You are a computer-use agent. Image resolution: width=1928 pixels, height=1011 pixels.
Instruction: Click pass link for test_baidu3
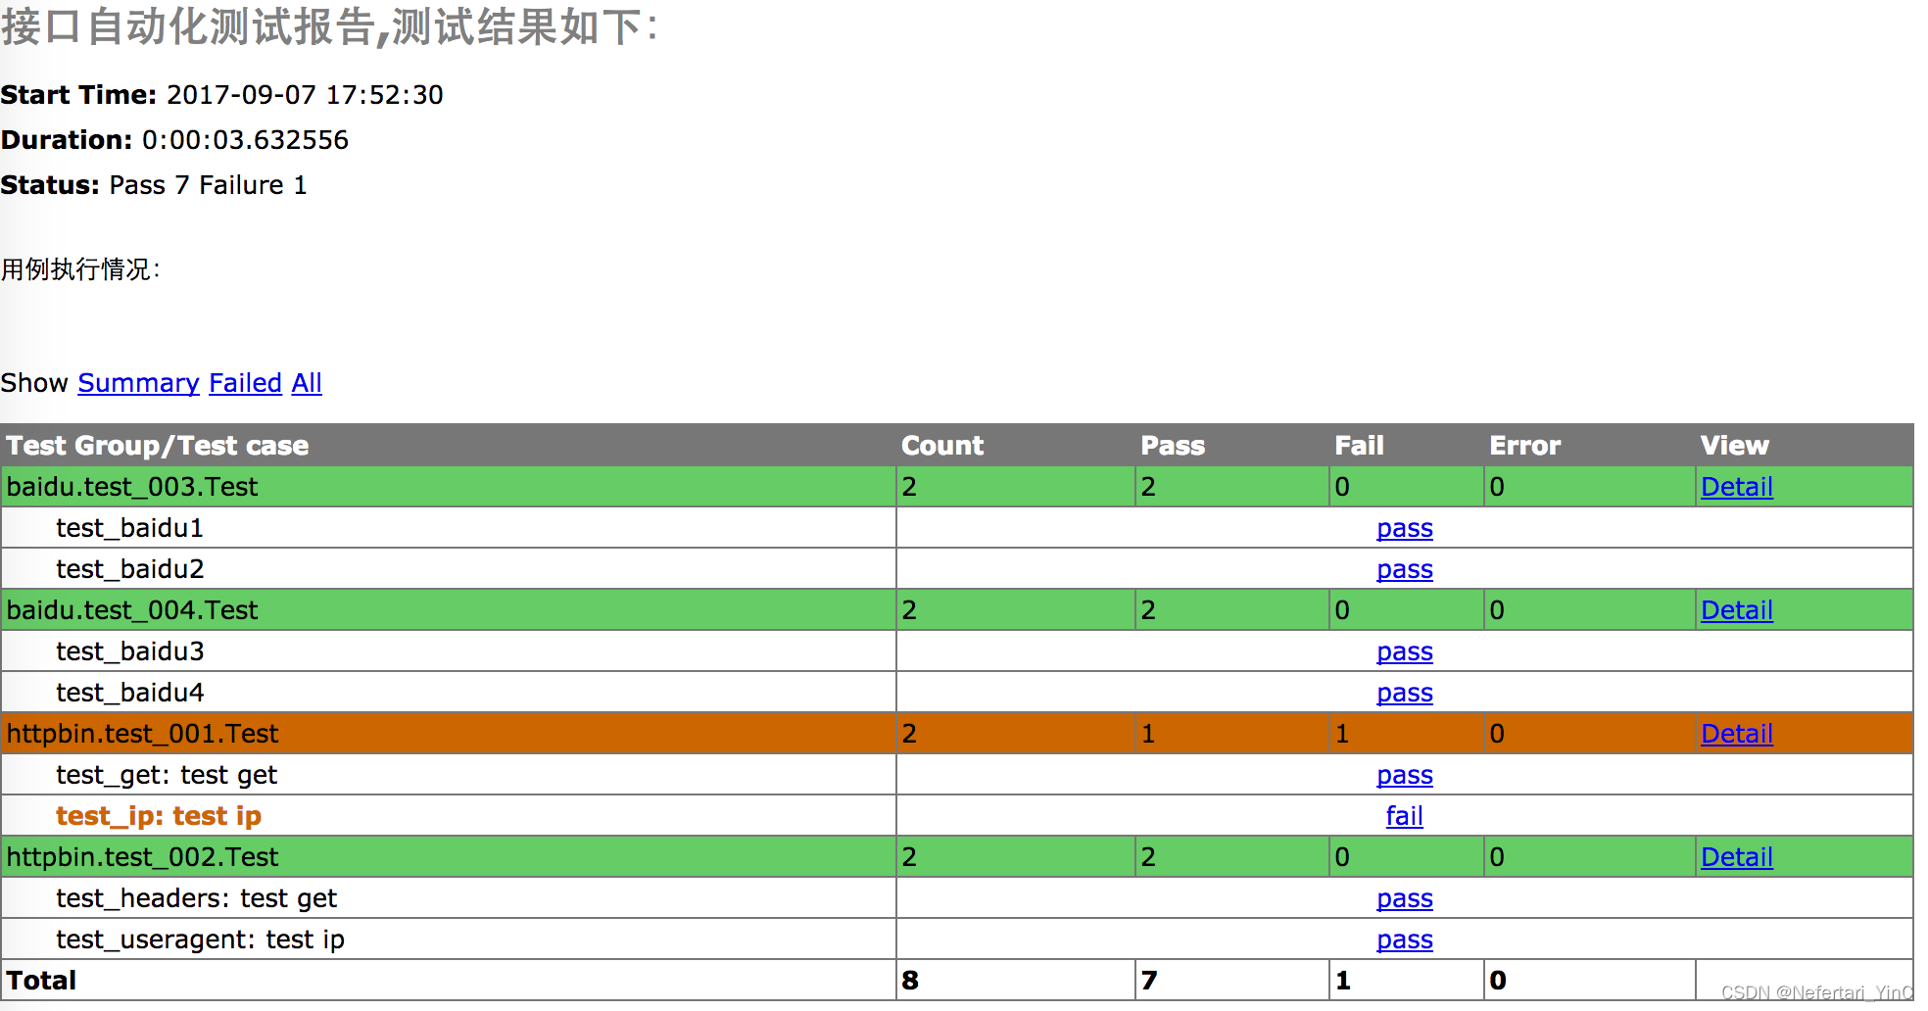[1404, 652]
